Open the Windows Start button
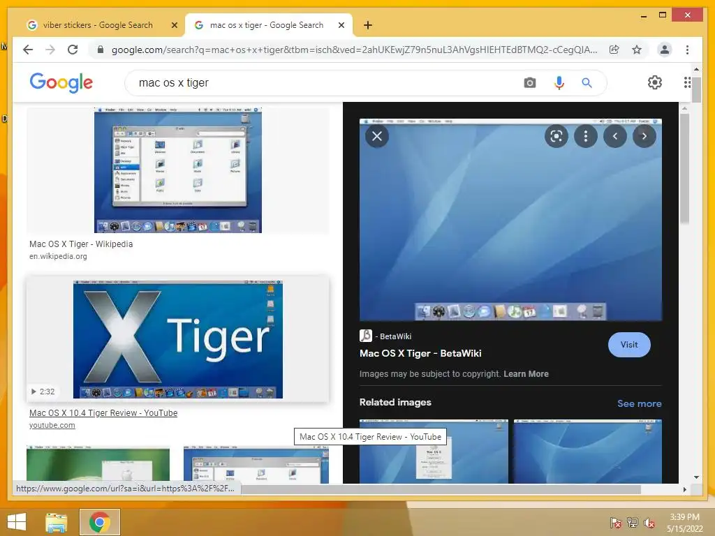 click(x=17, y=522)
